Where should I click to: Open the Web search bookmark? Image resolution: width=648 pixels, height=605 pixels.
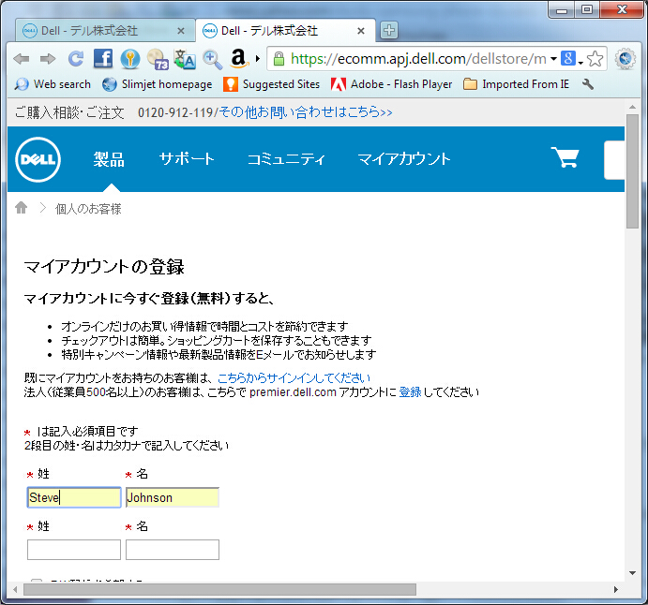click(x=53, y=84)
